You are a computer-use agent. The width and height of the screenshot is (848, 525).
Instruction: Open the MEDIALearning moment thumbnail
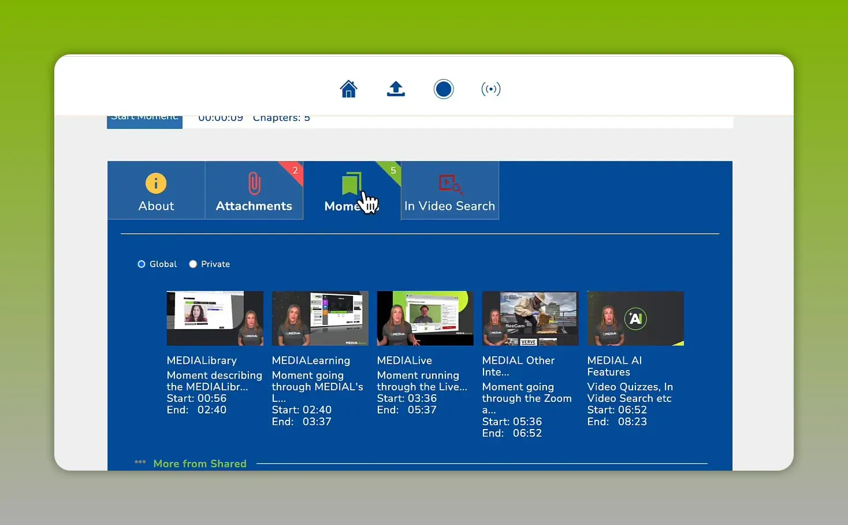pos(320,319)
